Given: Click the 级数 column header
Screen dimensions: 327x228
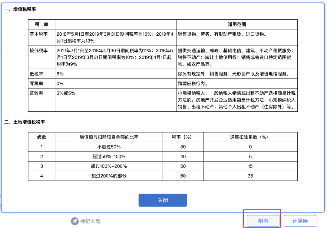Looking at the screenshot, I should [x=41, y=137].
